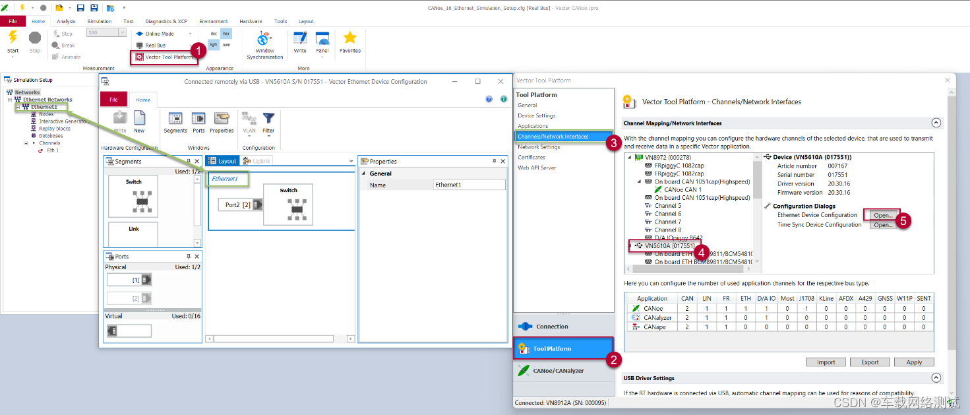This screenshot has width=970, height=415.
Task: Open Ethernet Device Configuration dialog
Action: (x=883, y=215)
